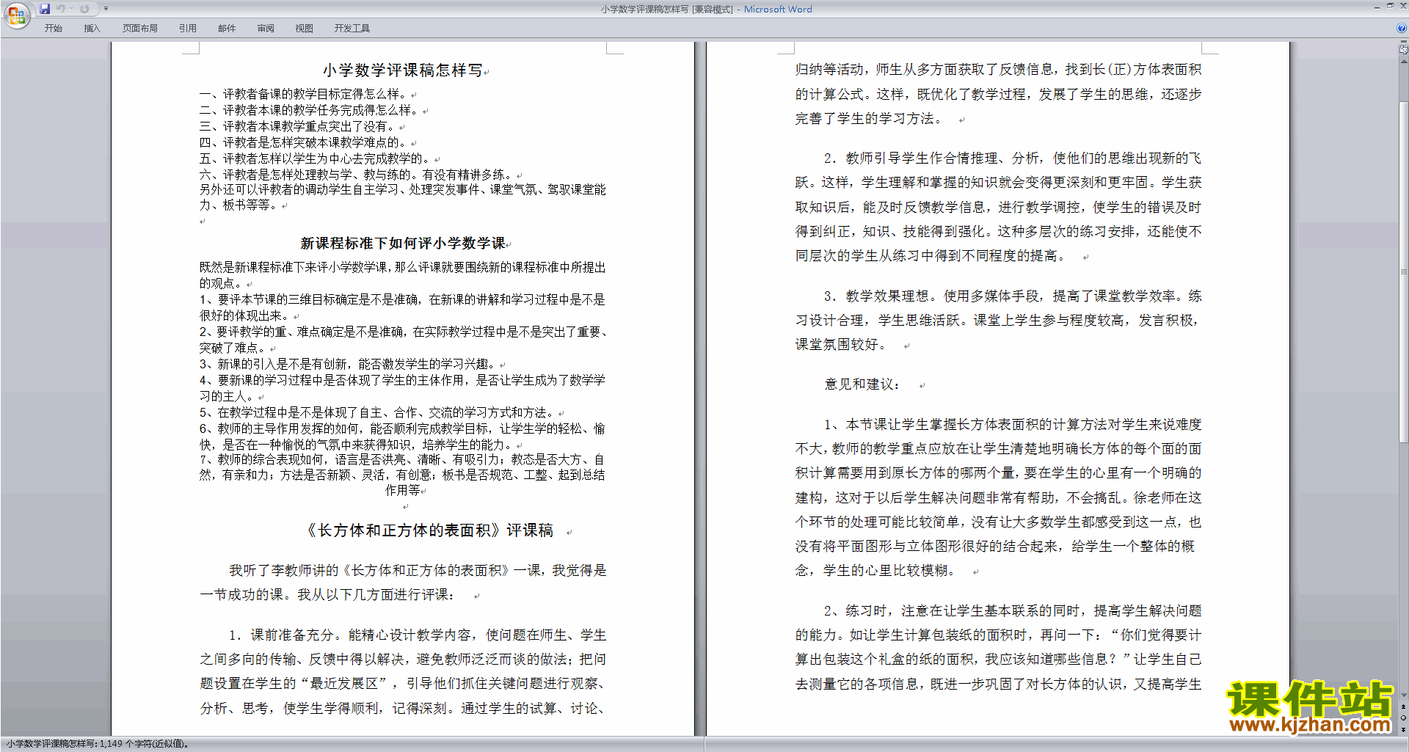Click centered text 作用等 on left page
Screen dimensions: 1409x752
coord(403,490)
